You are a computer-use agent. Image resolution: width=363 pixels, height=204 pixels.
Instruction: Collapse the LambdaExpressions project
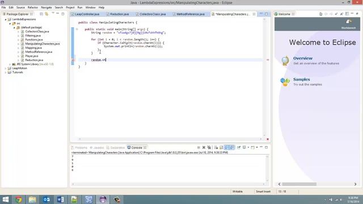point(6,19)
